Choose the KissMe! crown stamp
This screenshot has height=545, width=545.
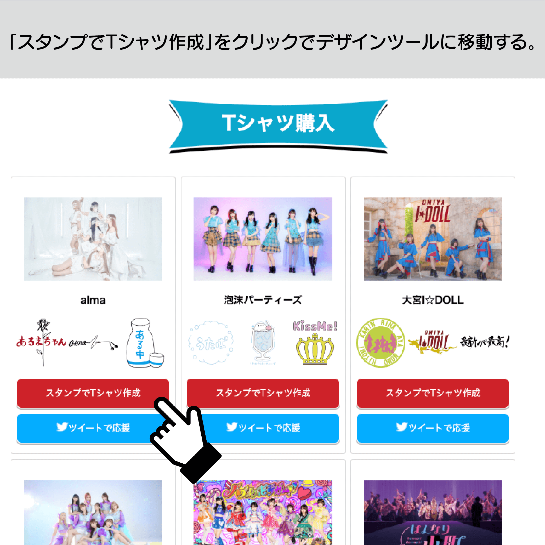(315, 343)
